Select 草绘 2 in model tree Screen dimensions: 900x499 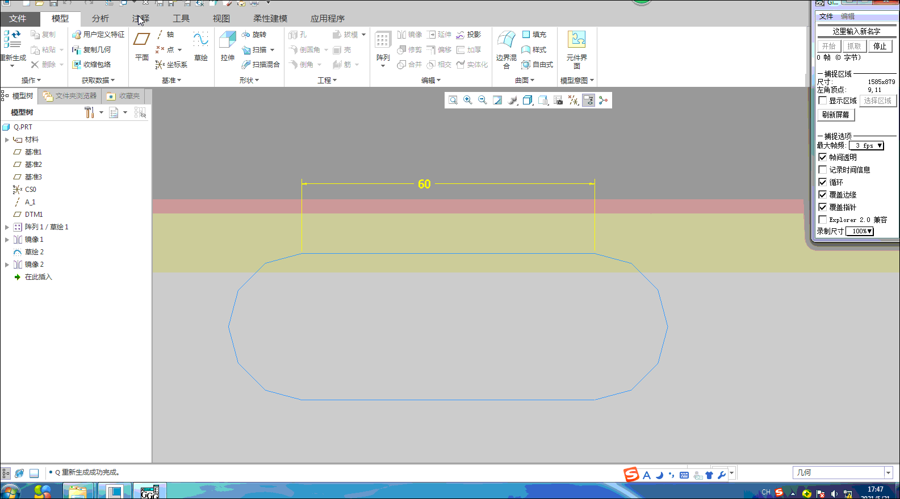click(34, 252)
